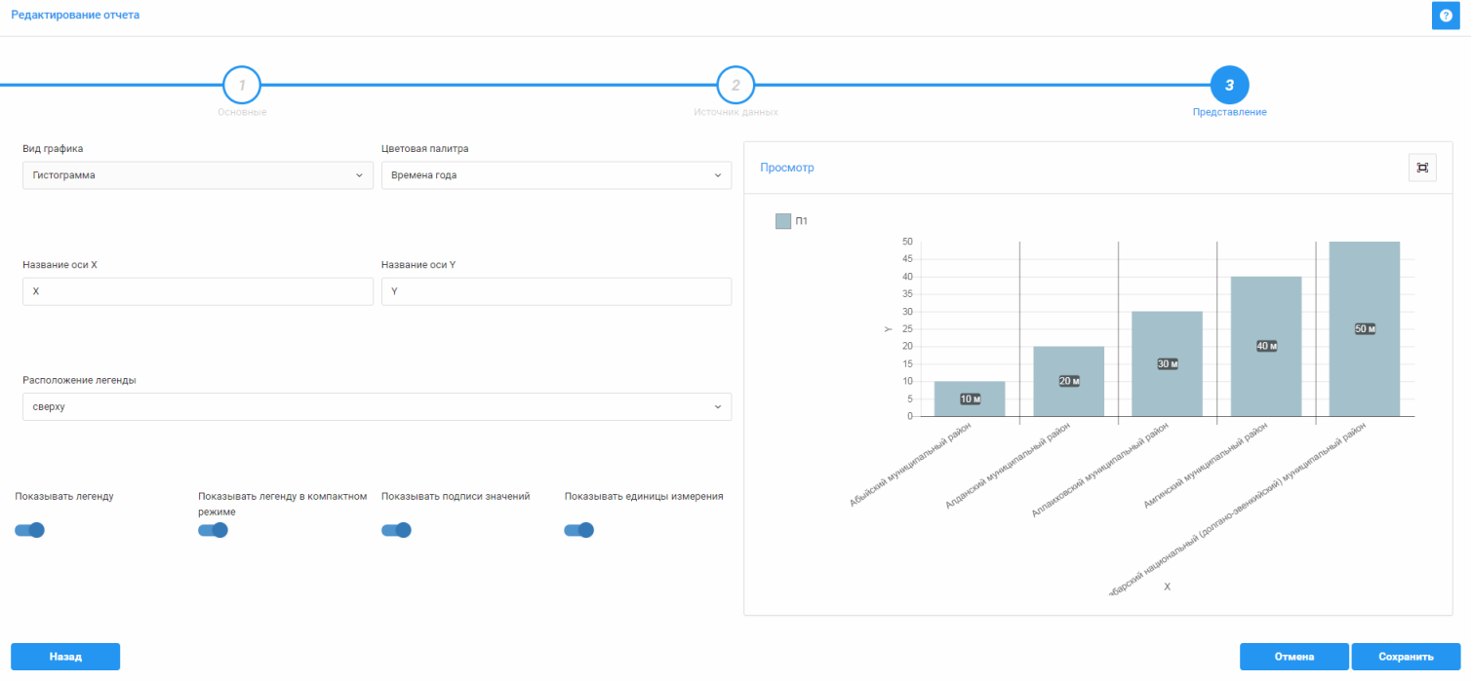Click the 10 м value label on bar
1471x682 pixels.
click(x=970, y=398)
